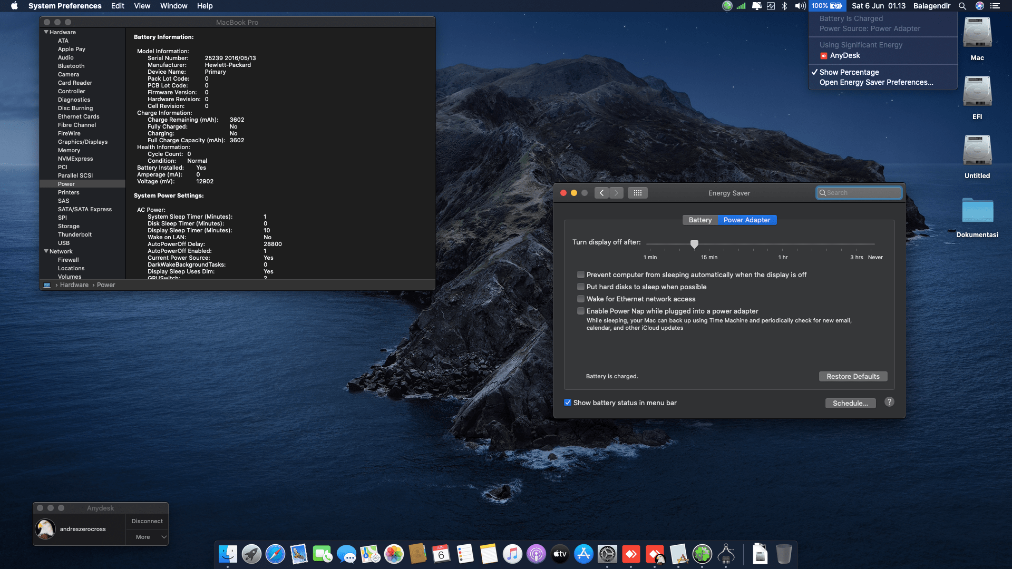The height and width of the screenshot is (569, 1012).
Task: Click the Restore Defaults button
Action: [x=852, y=376]
